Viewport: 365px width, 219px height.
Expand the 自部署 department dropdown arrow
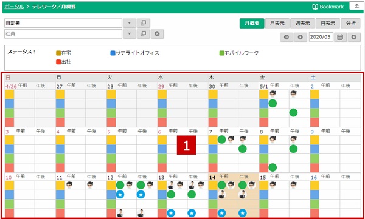[x=130, y=23]
